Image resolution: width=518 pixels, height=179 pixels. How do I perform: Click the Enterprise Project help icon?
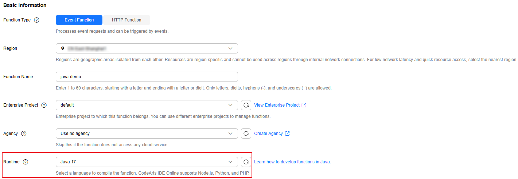coord(44,105)
